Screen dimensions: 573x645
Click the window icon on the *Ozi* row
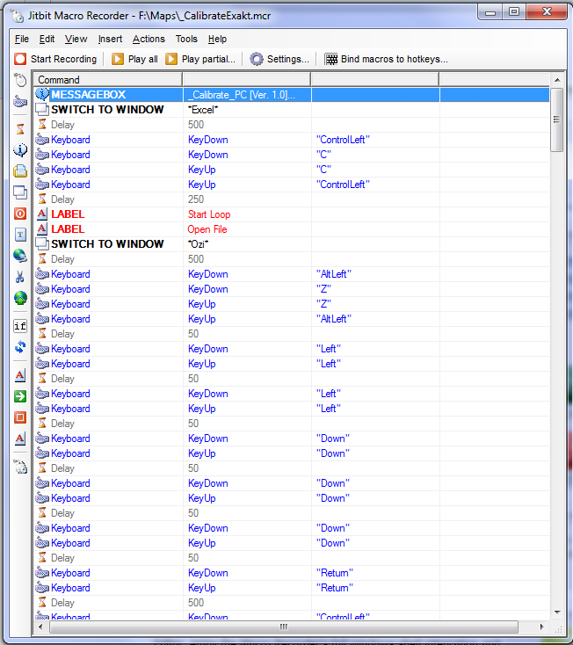click(42, 244)
